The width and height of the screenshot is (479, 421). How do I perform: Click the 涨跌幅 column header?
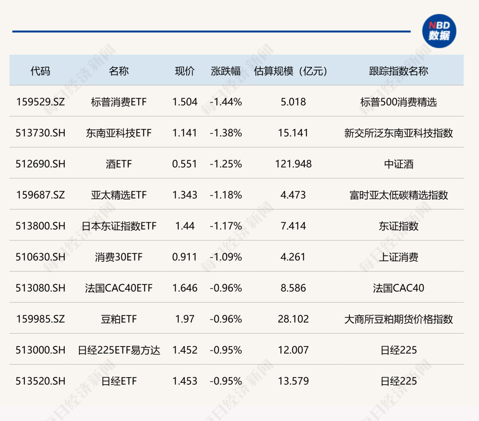tap(226, 71)
